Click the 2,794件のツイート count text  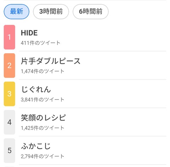tap(42, 156)
